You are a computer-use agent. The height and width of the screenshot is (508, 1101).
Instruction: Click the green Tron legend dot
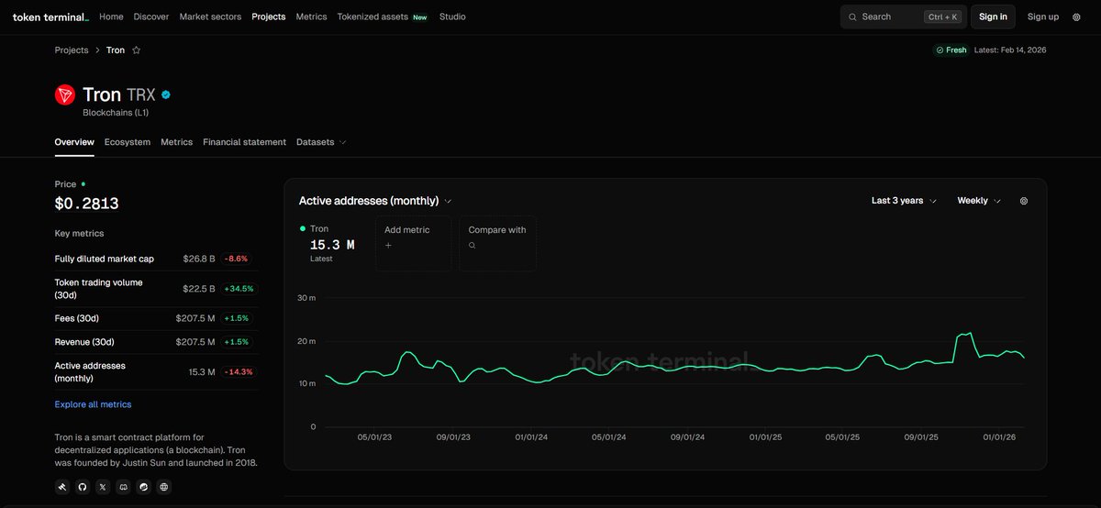click(x=303, y=228)
